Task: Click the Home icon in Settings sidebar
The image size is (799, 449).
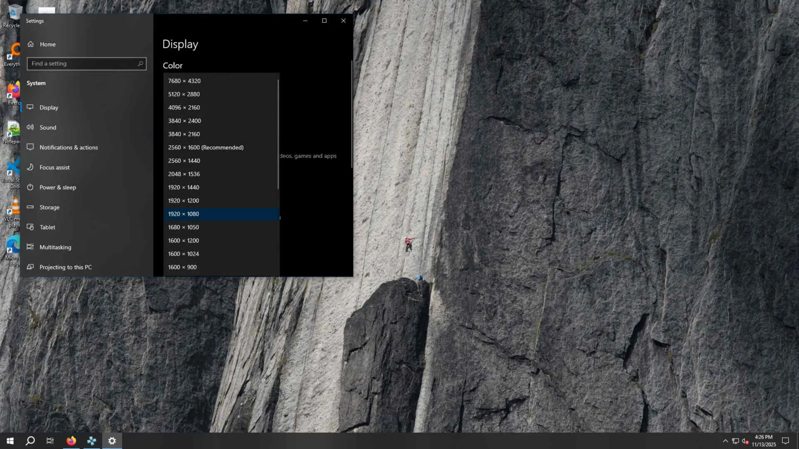Action: pyautogui.click(x=30, y=44)
